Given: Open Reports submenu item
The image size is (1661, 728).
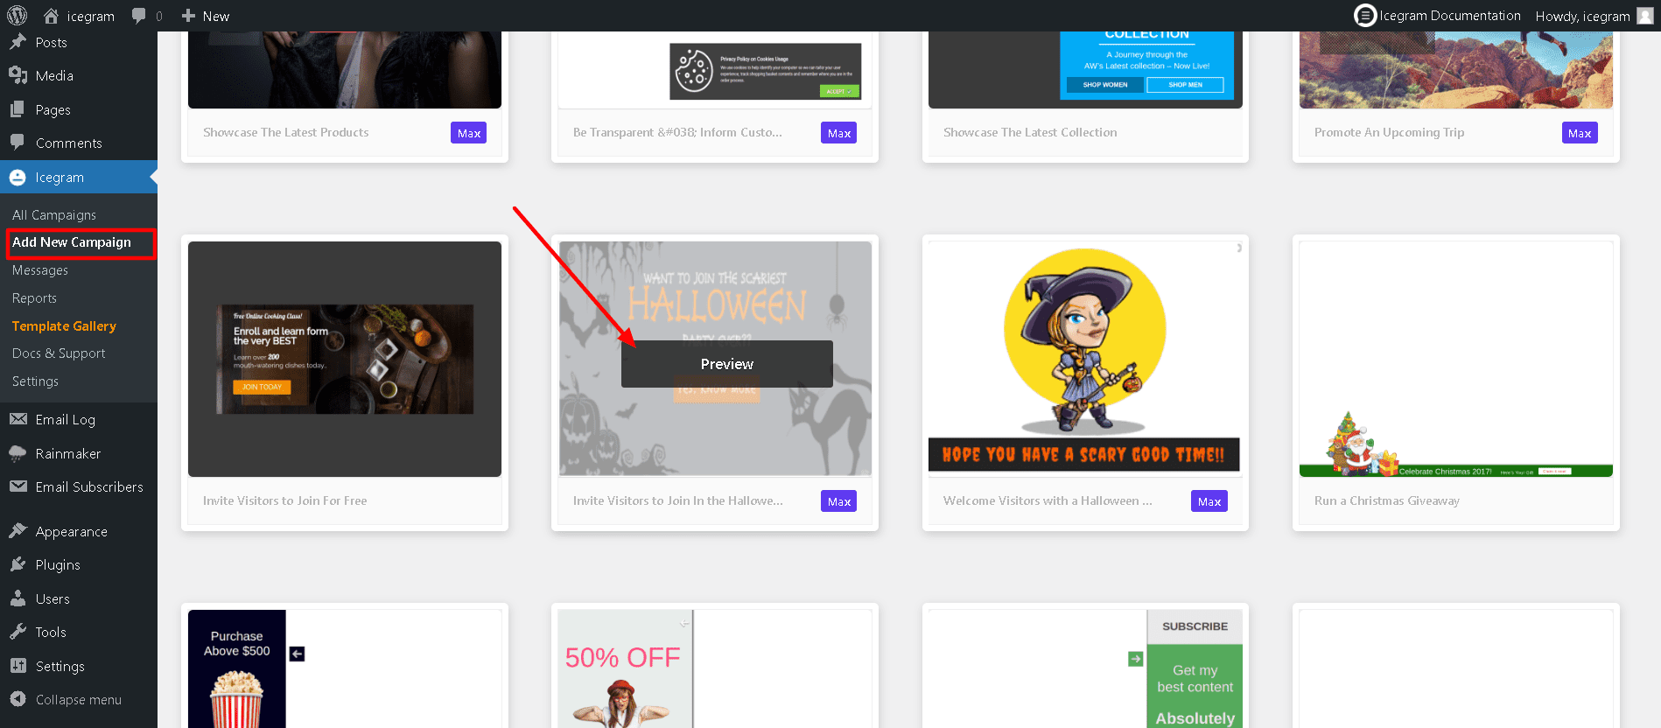Looking at the screenshot, I should click(x=34, y=298).
